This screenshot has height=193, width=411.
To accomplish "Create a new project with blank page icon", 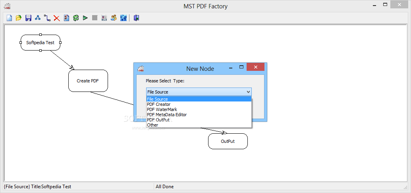I will (10, 18).
